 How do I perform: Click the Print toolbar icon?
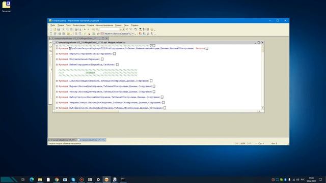[x=76, y=29]
